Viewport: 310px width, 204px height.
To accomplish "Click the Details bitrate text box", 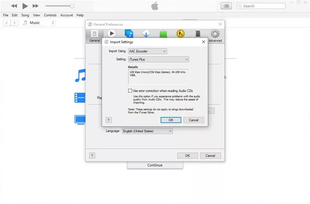I will [158, 77].
